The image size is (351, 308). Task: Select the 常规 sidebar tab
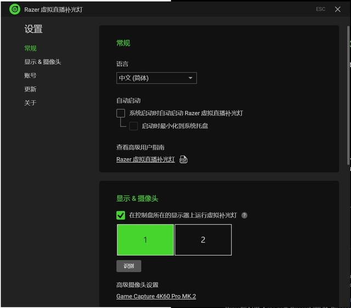click(30, 48)
